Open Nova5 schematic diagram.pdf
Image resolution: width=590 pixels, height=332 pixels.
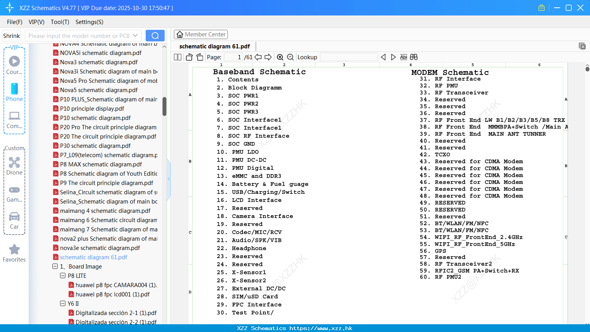[99, 90]
